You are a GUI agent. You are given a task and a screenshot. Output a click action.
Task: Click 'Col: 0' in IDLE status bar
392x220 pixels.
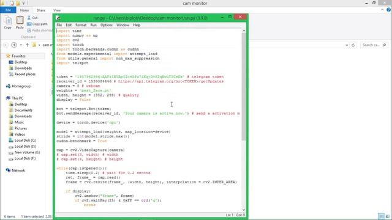(x=241, y=215)
